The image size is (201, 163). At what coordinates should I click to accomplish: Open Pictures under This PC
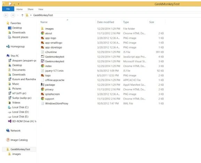tap(17, 88)
